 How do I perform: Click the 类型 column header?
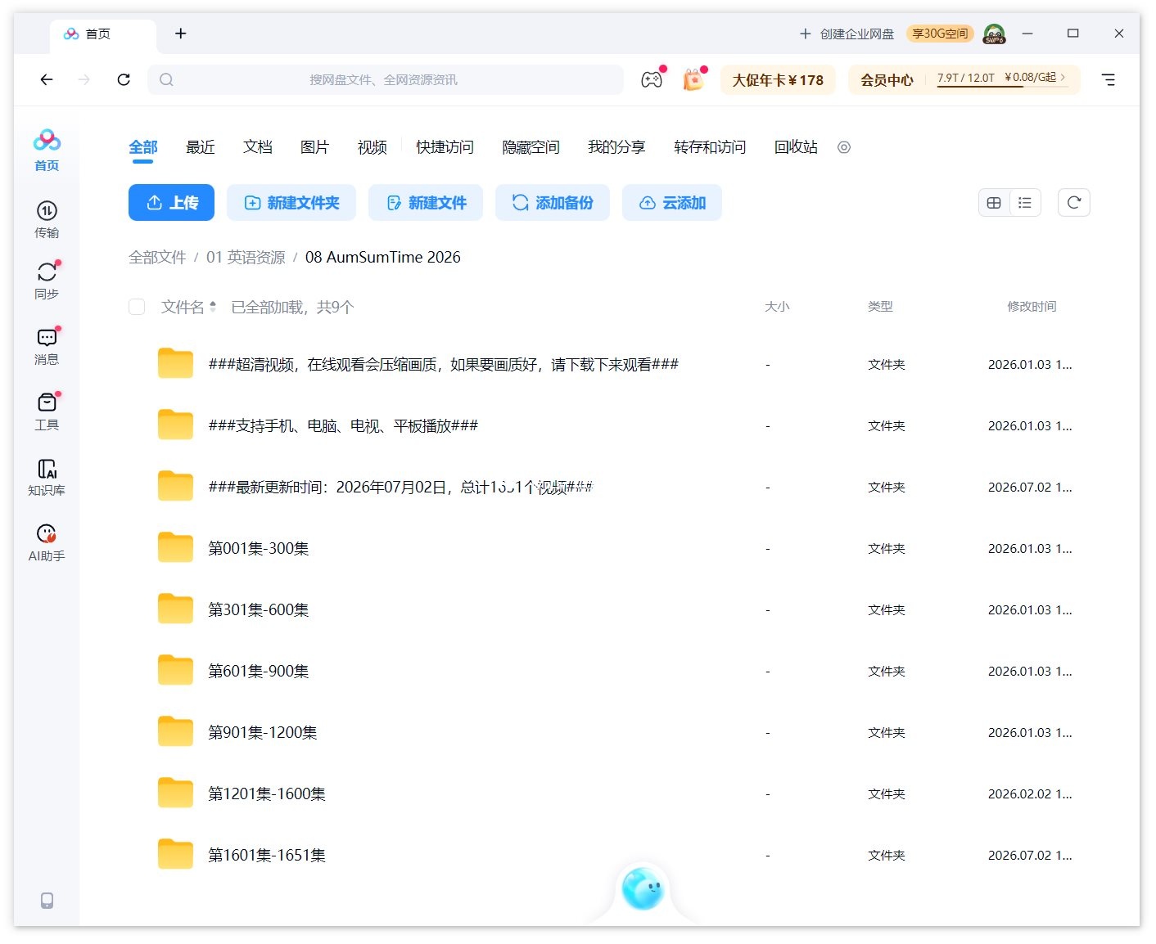click(880, 307)
